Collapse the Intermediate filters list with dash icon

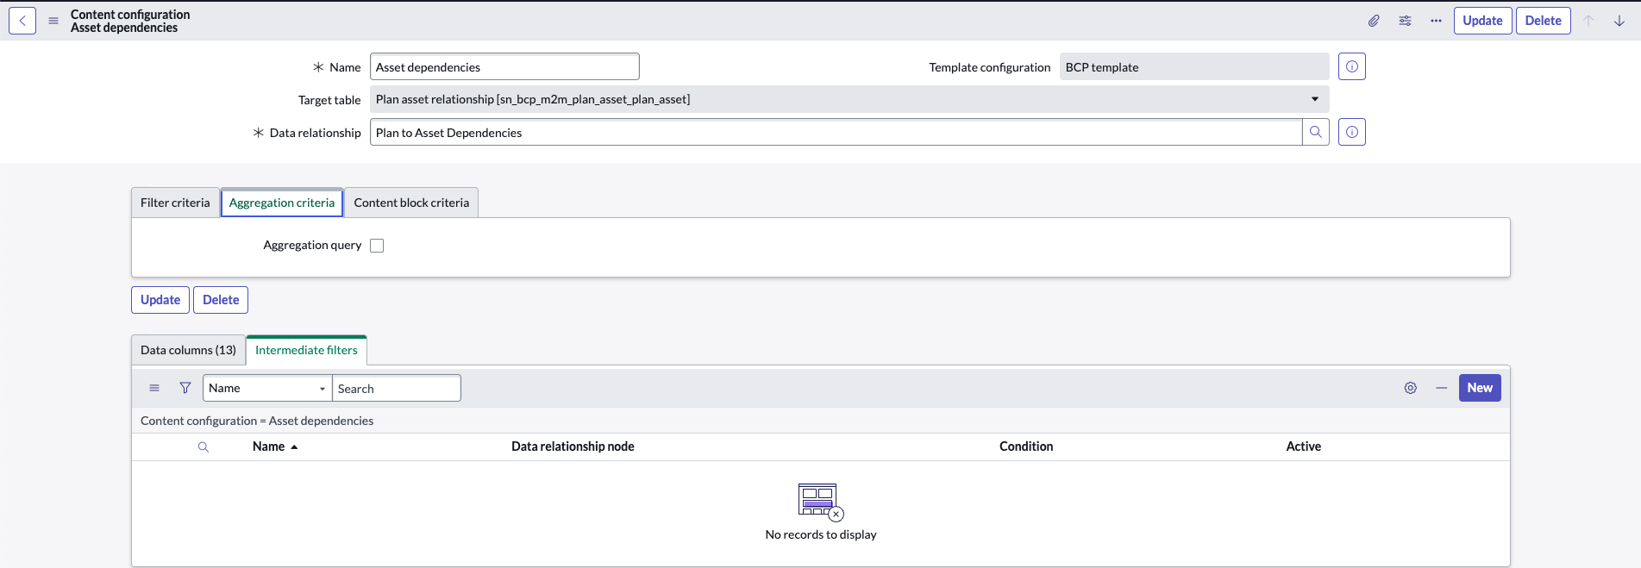[1442, 388]
